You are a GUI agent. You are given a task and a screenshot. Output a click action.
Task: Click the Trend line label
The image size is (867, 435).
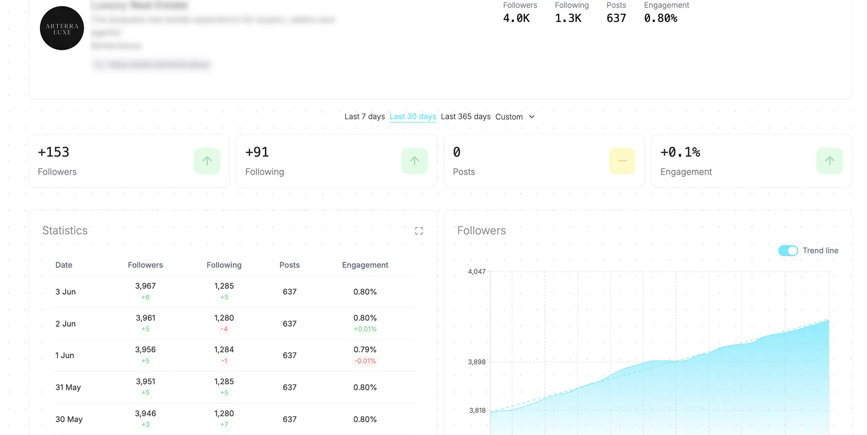(820, 250)
